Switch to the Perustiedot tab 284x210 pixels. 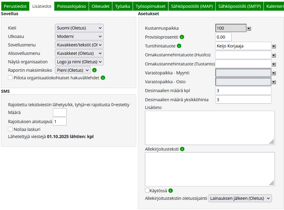click(x=15, y=6)
